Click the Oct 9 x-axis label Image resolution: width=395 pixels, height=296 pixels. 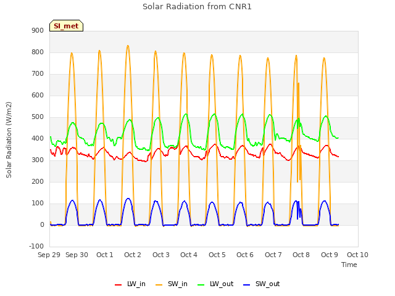pyautogui.click(x=330, y=255)
